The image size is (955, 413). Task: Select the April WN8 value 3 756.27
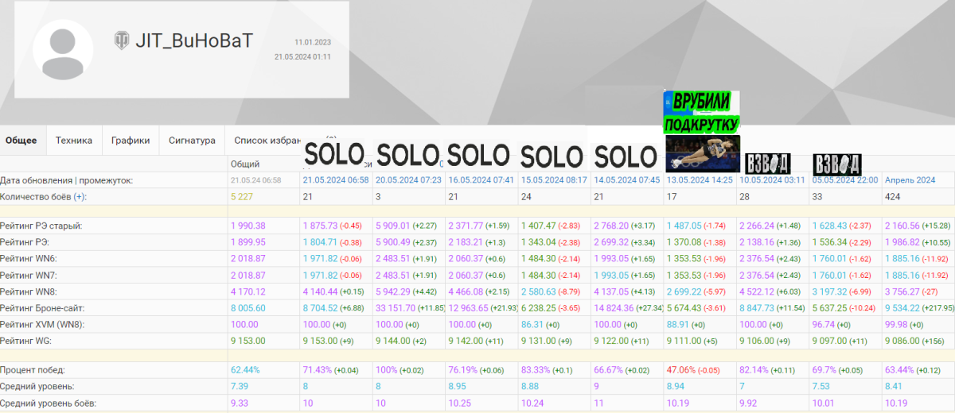tap(902, 290)
